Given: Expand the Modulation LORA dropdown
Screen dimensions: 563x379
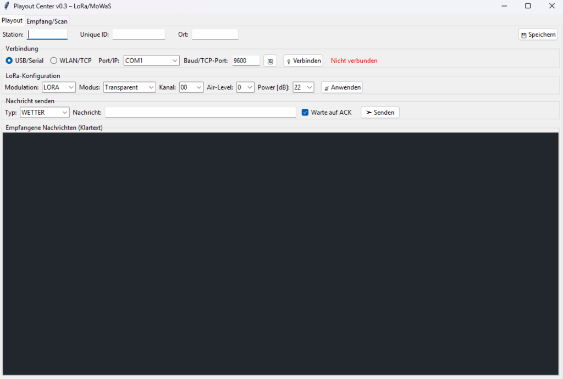Looking at the screenshot, I should coord(59,87).
